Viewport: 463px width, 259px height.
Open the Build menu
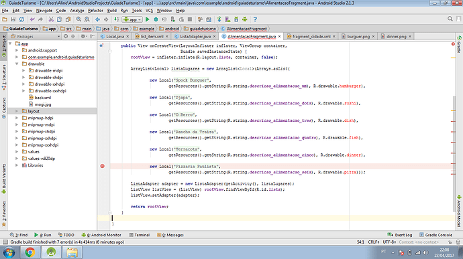click(111, 11)
